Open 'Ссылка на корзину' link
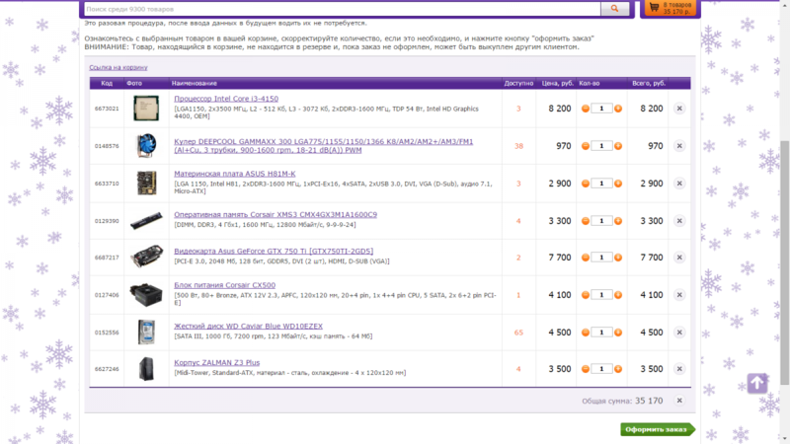Image resolution: width=790 pixels, height=444 pixels. pyautogui.click(x=118, y=68)
